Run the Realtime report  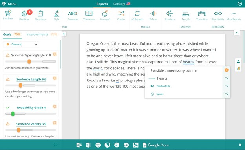click(x=24, y=15)
